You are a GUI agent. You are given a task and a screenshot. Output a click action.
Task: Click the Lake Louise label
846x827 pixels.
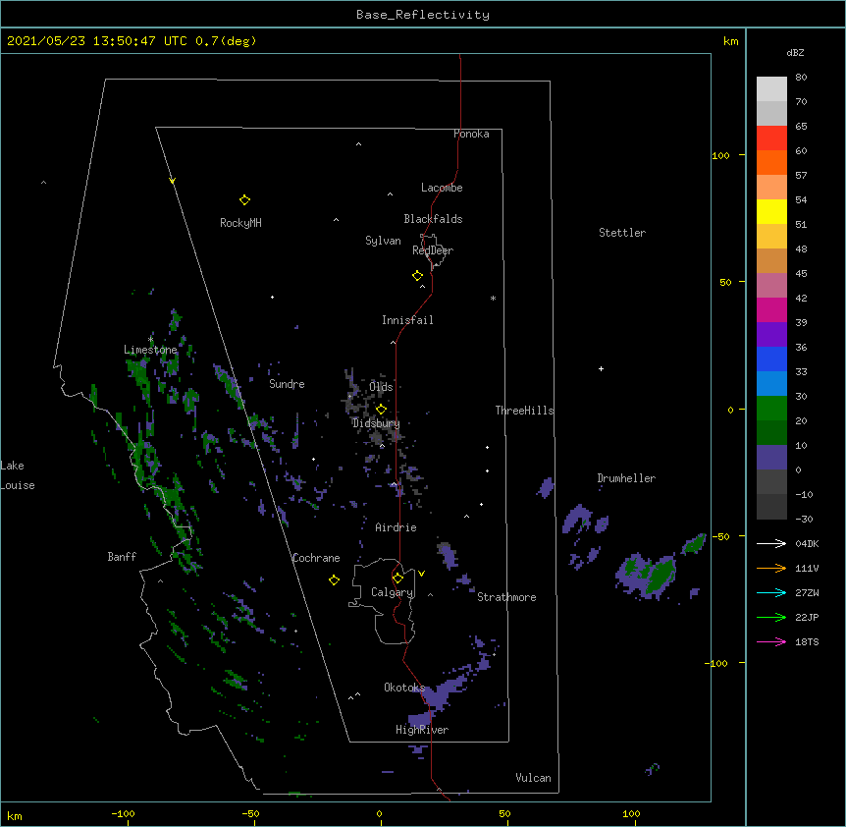coord(18,475)
